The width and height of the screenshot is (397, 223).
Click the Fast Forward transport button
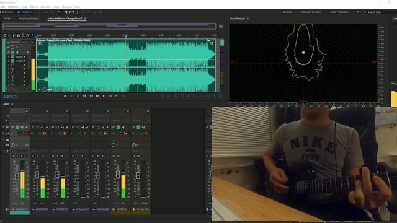pyautogui.click(x=97, y=96)
